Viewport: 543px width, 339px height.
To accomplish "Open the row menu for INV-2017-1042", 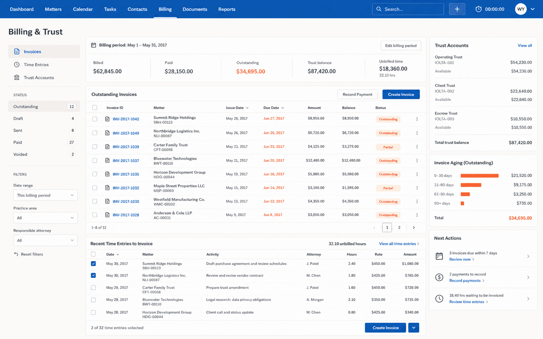I will point(417,119).
